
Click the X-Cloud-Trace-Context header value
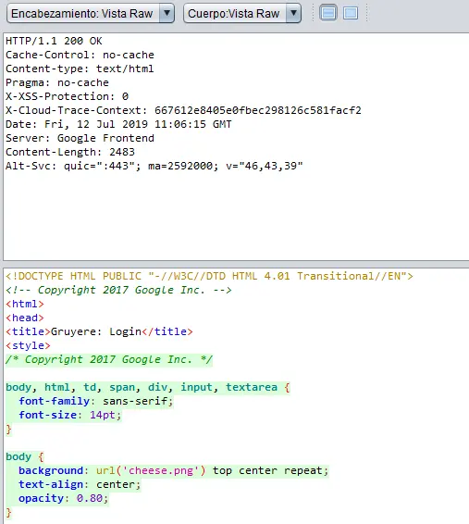258,110
